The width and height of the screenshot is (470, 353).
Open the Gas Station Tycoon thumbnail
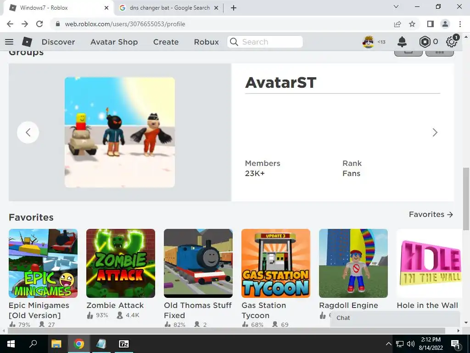[x=276, y=263]
